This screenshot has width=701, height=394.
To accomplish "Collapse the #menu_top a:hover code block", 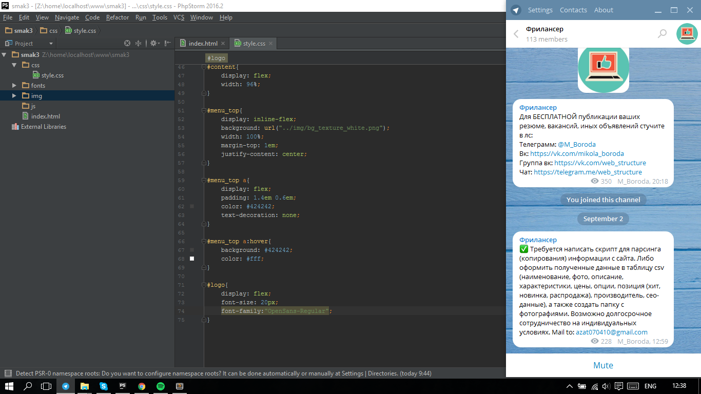I will (204, 242).
